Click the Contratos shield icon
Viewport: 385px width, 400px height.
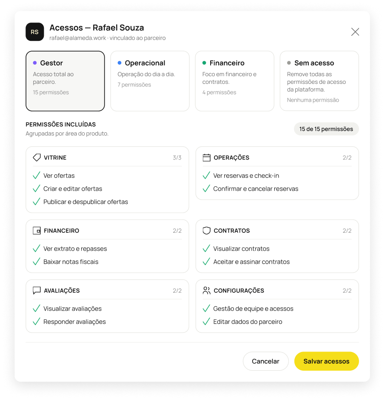pos(206,231)
